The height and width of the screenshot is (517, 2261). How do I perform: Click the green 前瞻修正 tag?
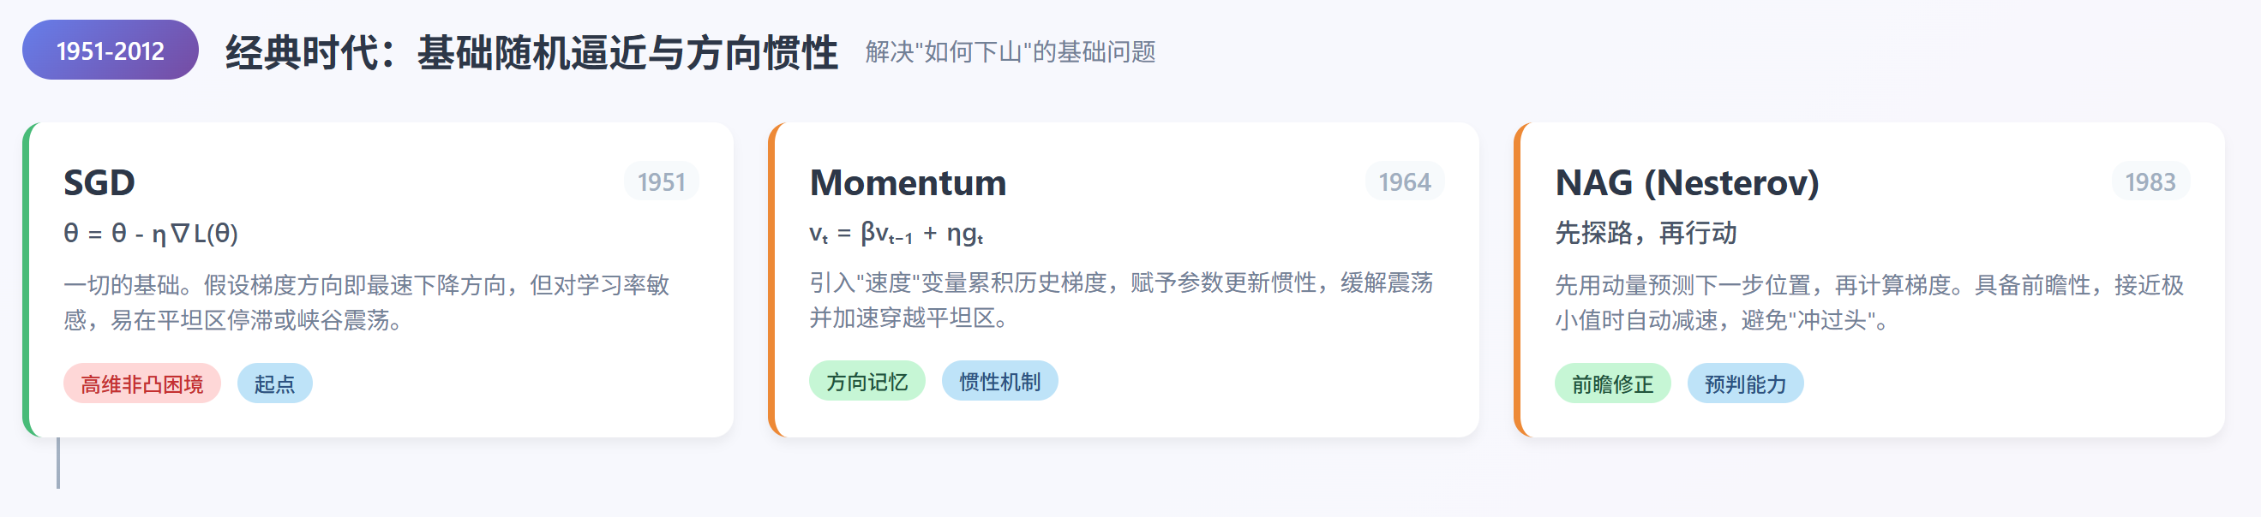pos(1611,383)
